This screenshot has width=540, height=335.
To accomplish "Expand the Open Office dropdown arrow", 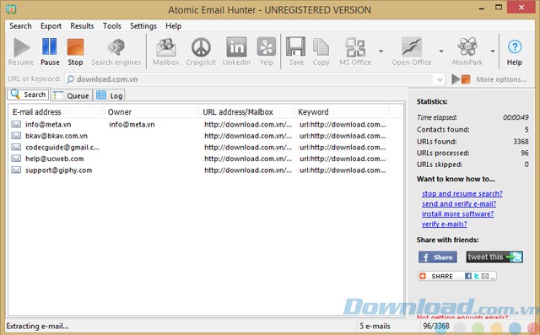I will tap(440, 51).
